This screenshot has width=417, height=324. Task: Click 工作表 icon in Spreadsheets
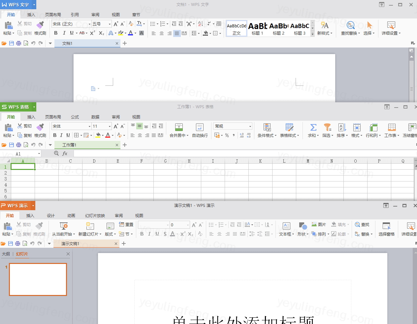click(x=392, y=127)
